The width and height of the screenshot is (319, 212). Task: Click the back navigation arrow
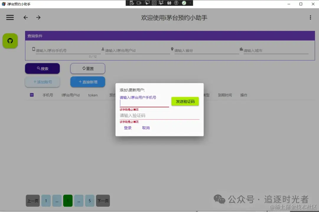click(x=25, y=17)
